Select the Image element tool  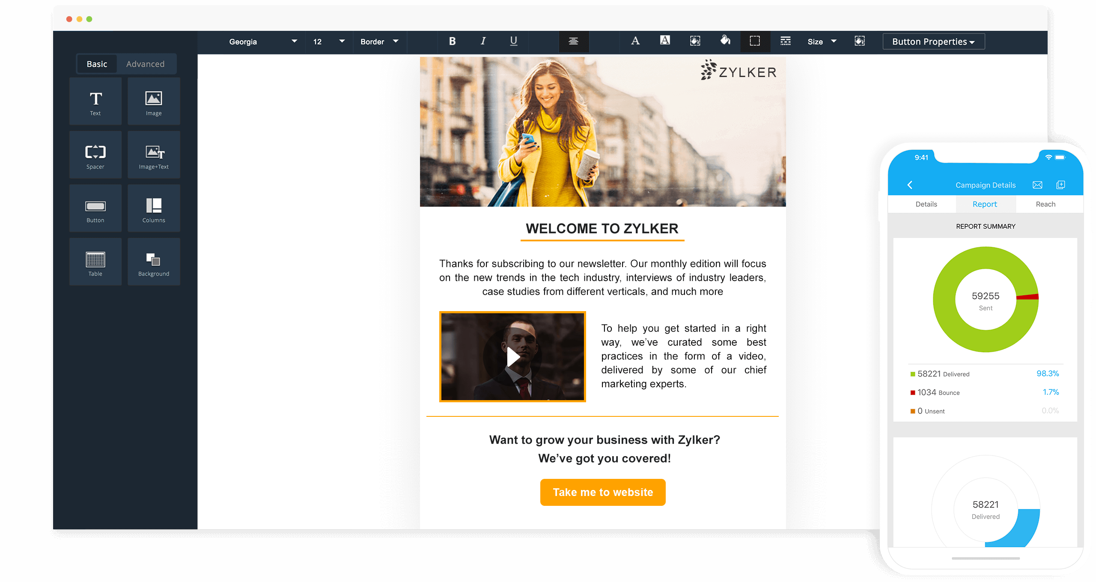[153, 101]
